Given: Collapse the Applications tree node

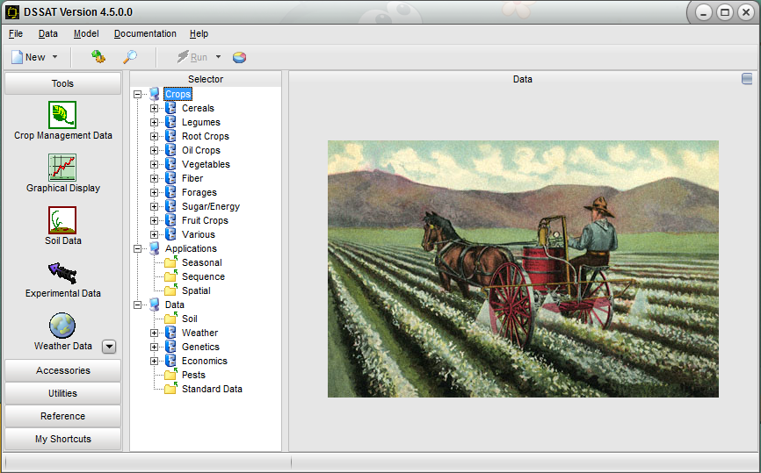Looking at the screenshot, I should [x=137, y=248].
